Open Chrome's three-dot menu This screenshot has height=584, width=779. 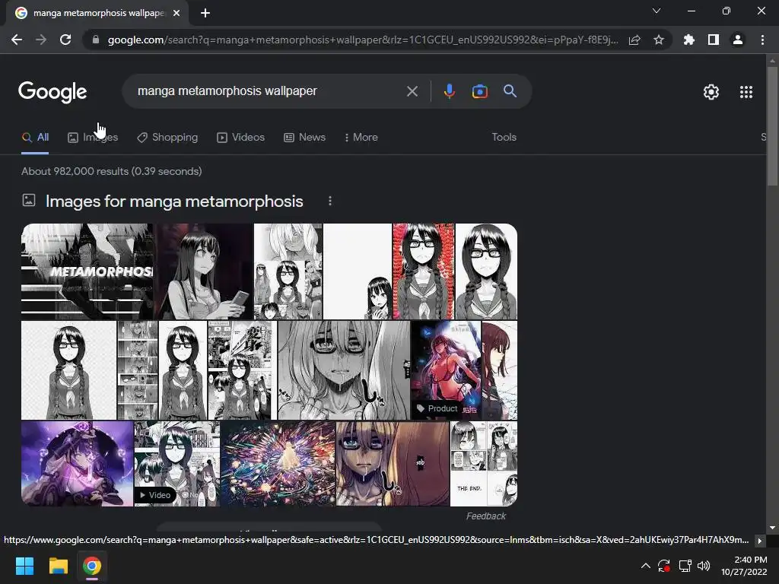pos(762,40)
